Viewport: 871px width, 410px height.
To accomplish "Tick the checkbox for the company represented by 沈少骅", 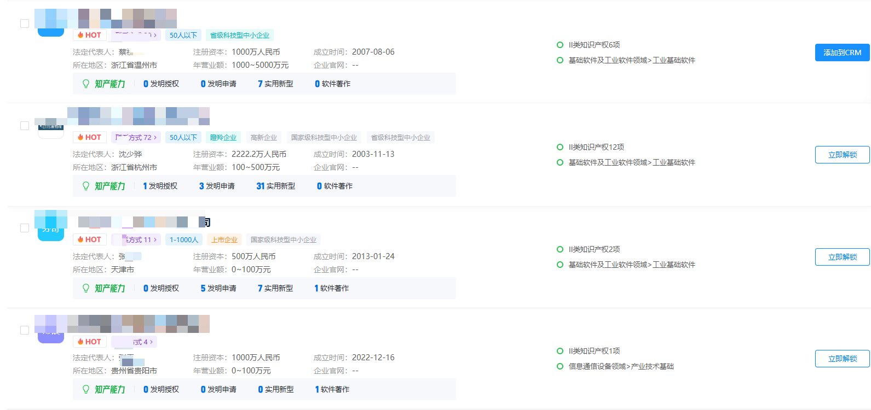I will [x=25, y=126].
